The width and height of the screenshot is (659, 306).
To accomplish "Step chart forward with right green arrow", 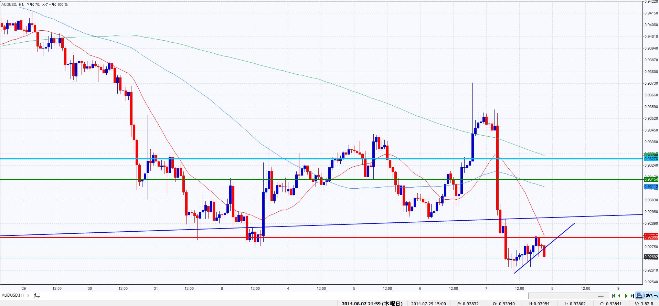I will pyautogui.click(x=626, y=296).
